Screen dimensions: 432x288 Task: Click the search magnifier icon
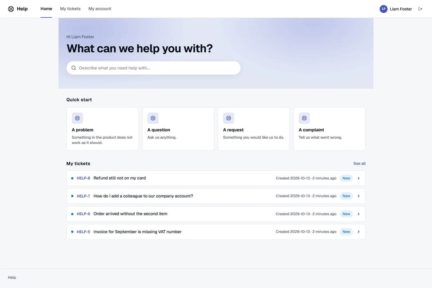coord(74,68)
